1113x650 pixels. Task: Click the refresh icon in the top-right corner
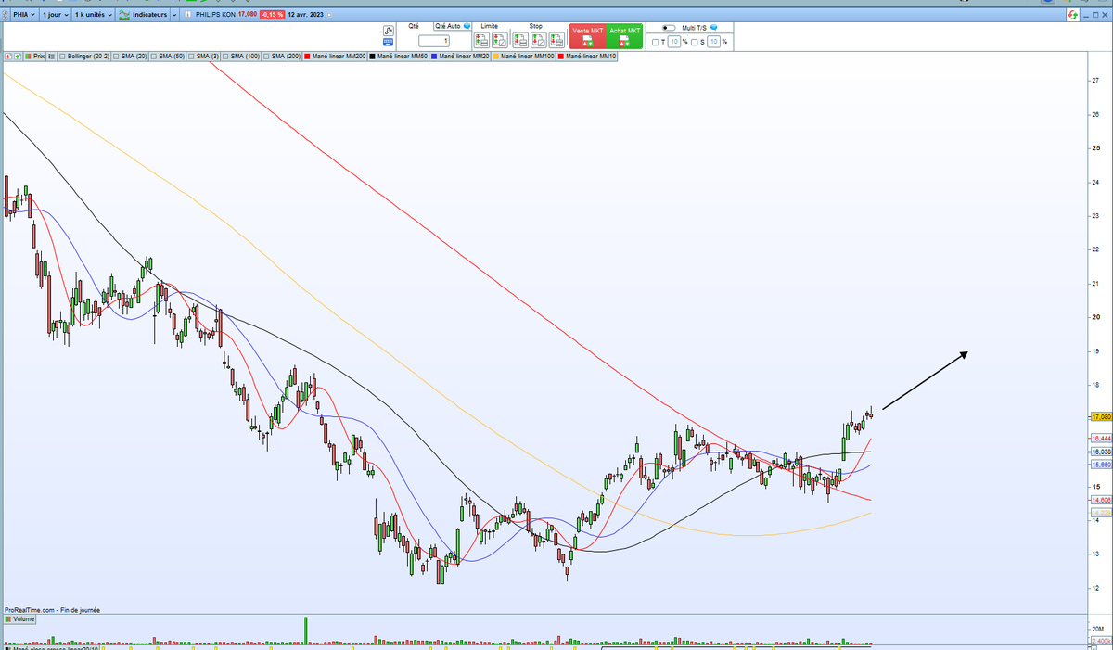(x=1072, y=14)
